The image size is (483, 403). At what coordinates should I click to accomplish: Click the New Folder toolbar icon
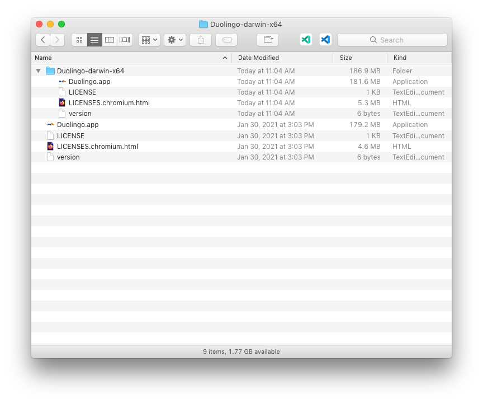point(267,40)
